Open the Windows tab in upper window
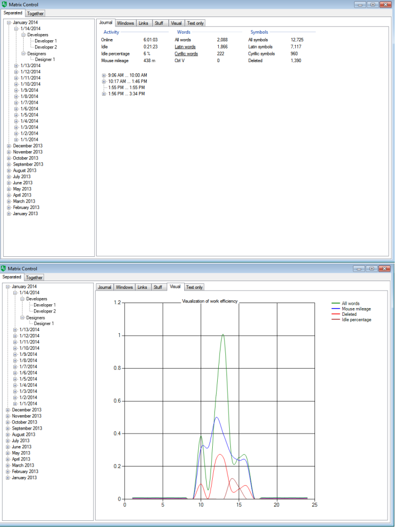This screenshot has height=527, width=398. tap(125, 23)
